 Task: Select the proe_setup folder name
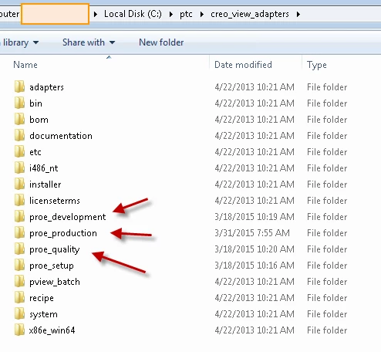52,266
